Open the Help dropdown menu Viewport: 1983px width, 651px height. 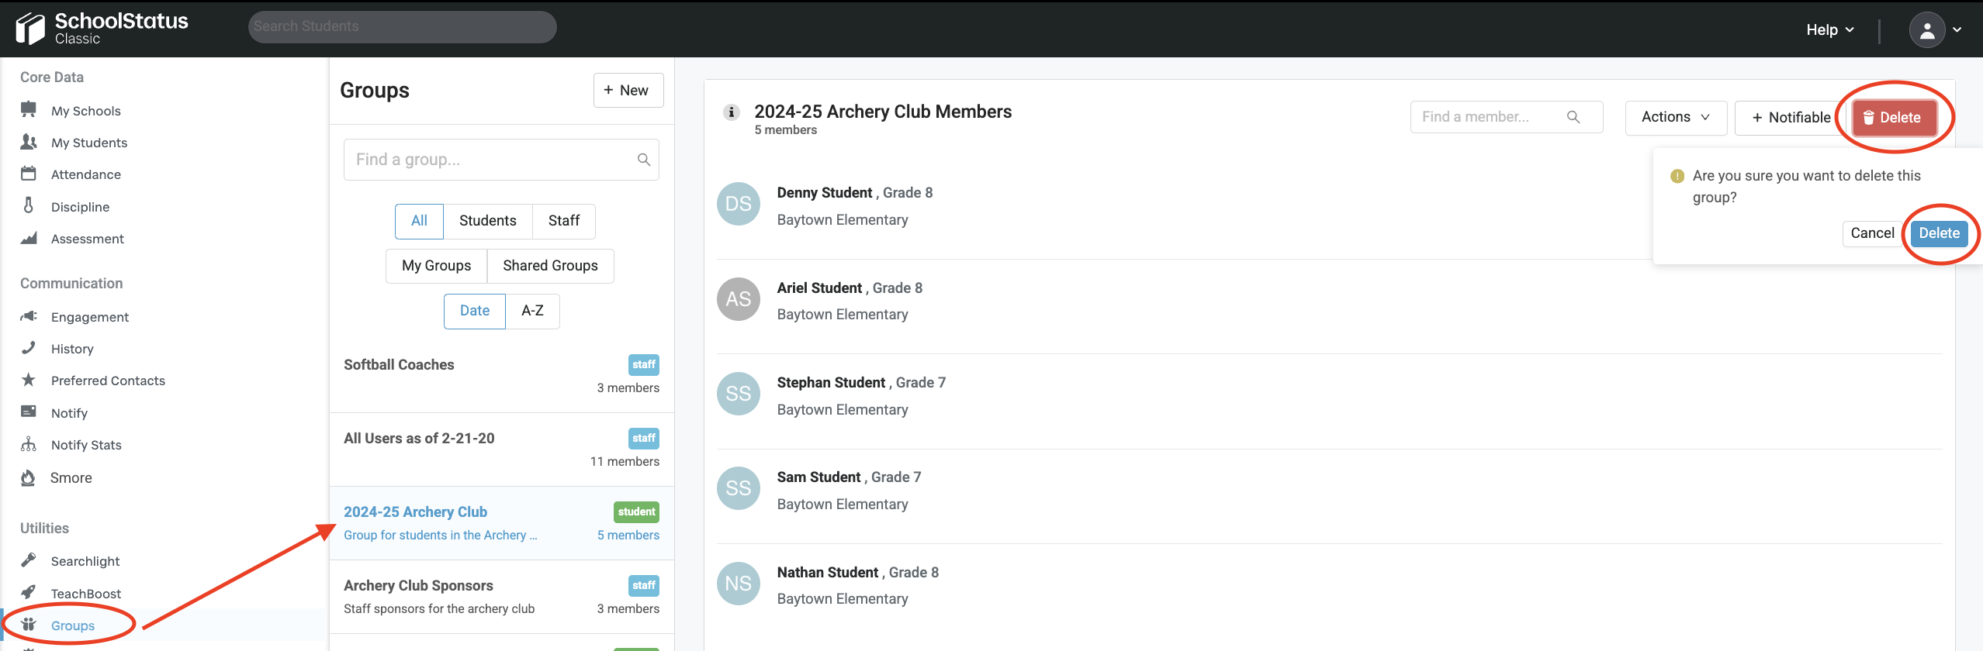point(1829,29)
